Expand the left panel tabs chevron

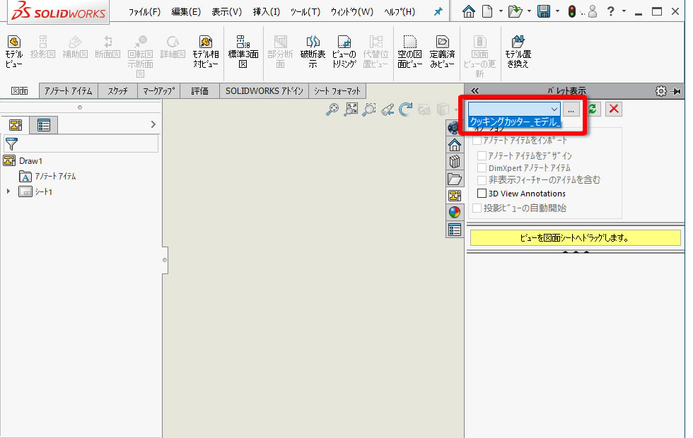(153, 124)
